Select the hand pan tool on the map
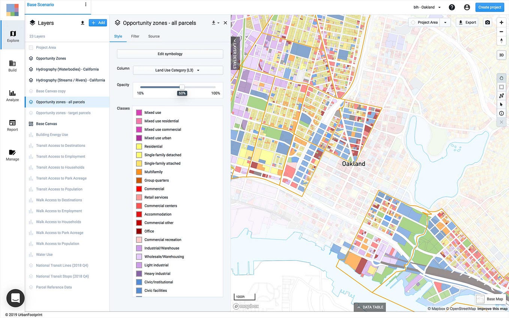 pyautogui.click(x=501, y=78)
